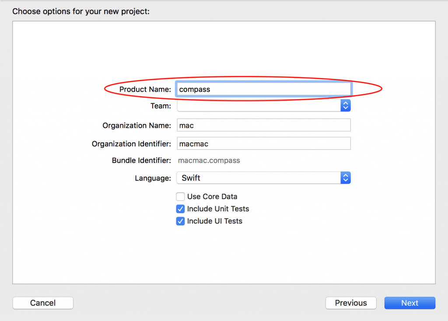Click the "Language:" label

pyautogui.click(x=153, y=178)
